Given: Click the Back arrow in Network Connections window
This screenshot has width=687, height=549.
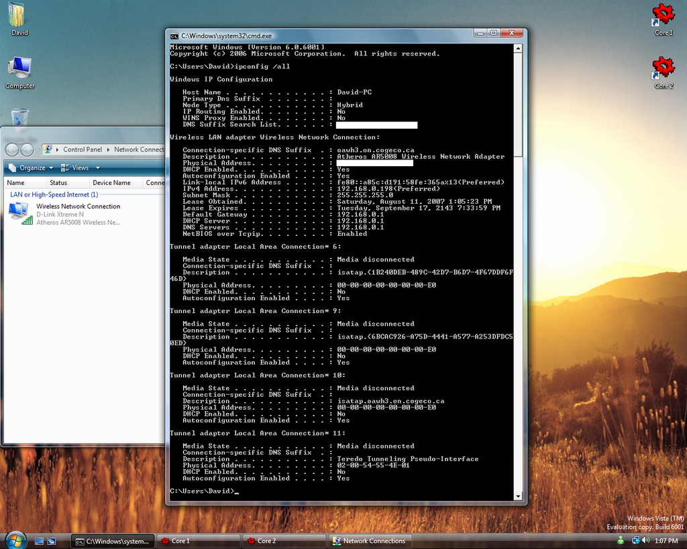Looking at the screenshot, I should point(12,149).
